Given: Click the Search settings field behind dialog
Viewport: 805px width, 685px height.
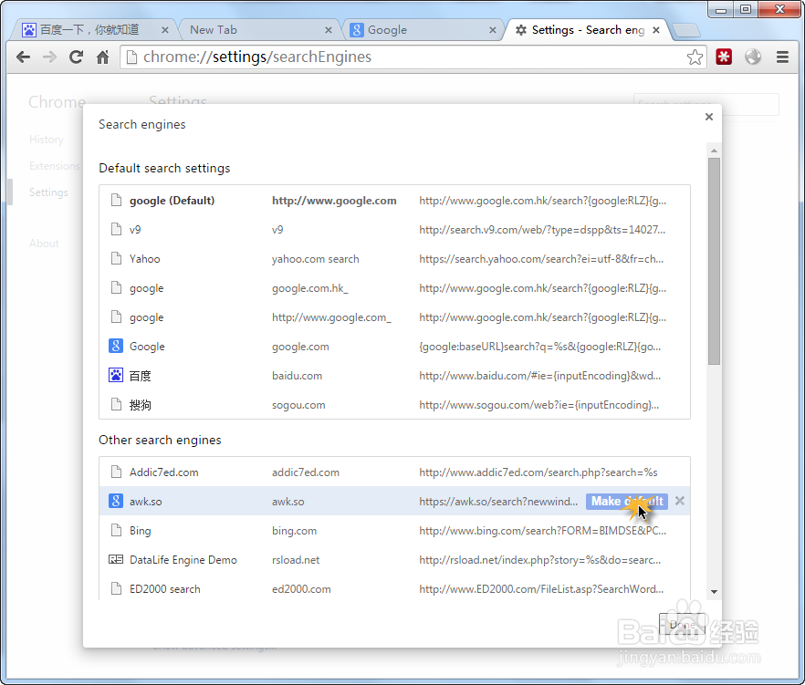Looking at the screenshot, I should (x=706, y=104).
